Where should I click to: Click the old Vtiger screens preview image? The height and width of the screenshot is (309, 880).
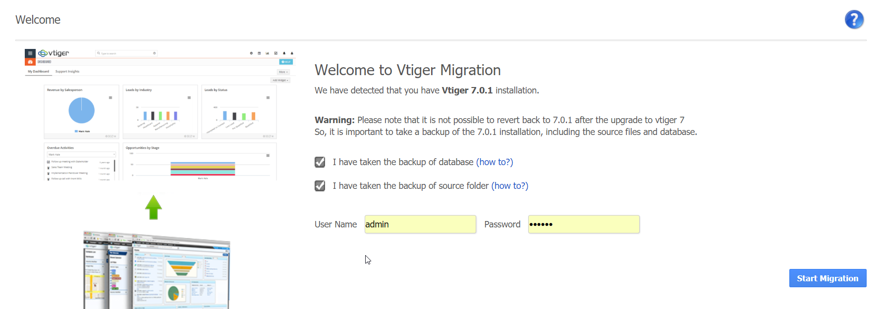pyautogui.click(x=157, y=269)
